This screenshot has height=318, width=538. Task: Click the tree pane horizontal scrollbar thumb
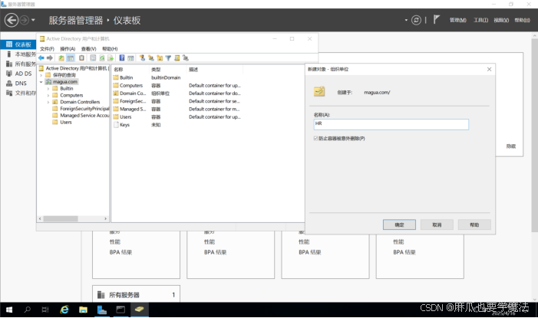coord(61,218)
